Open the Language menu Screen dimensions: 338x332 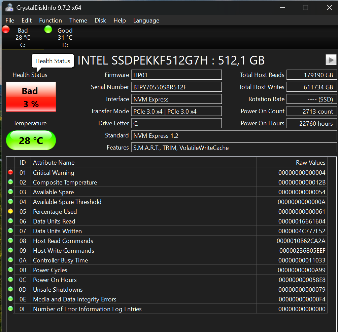pos(146,20)
